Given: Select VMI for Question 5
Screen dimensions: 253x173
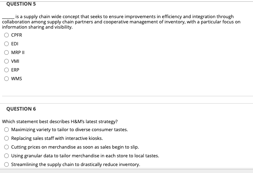Looking at the screenshot, I should [x=6, y=61].
